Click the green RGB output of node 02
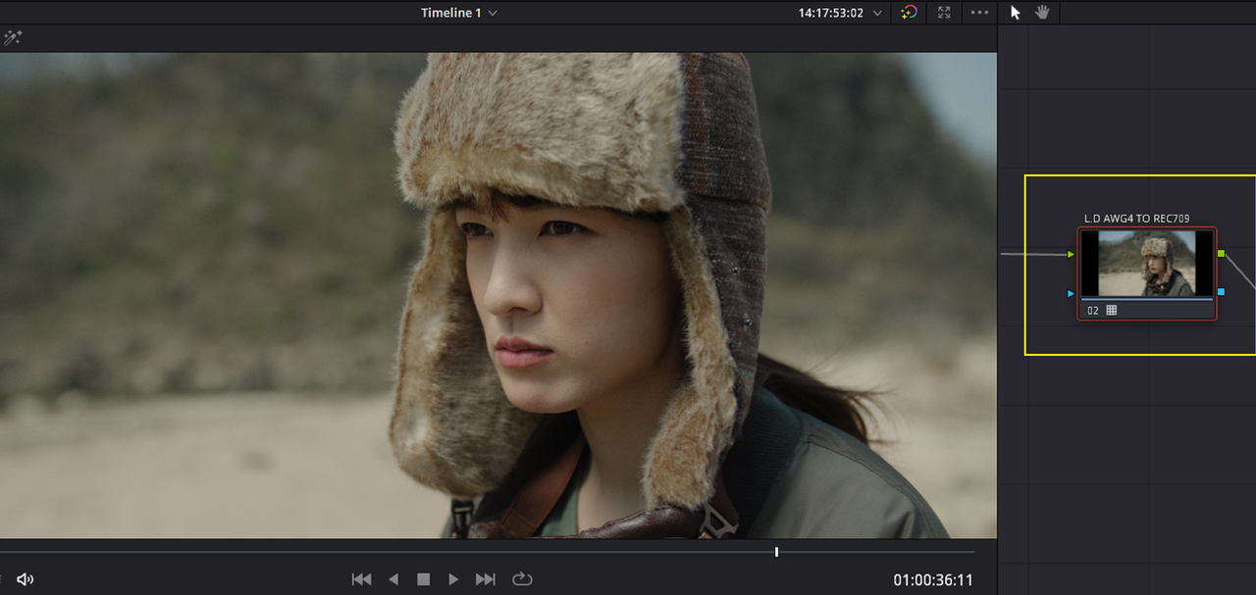The image size is (1256, 595). [1222, 254]
